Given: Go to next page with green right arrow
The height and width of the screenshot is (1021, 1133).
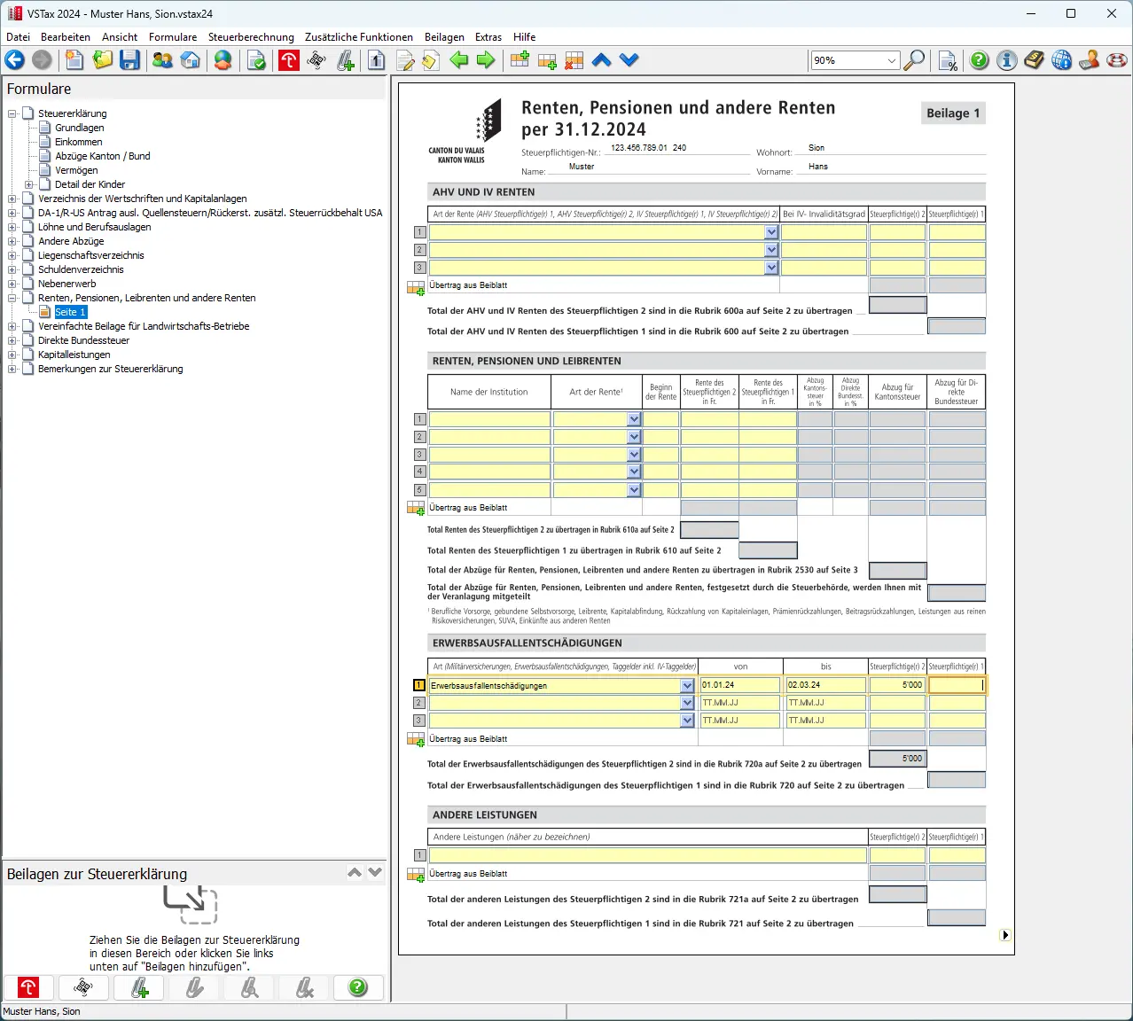Looking at the screenshot, I should (x=486, y=60).
